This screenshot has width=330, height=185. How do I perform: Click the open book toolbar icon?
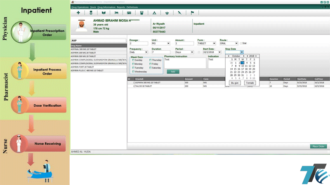coord(104,13)
